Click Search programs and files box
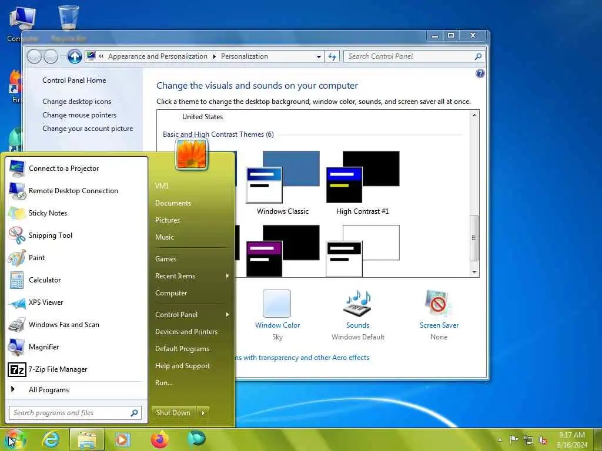The image size is (602, 451). click(x=75, y=413)
